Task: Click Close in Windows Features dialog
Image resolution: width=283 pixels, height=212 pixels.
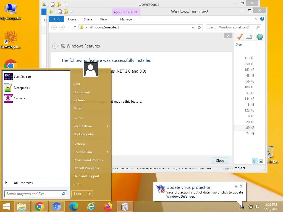Action: point(220,161)
